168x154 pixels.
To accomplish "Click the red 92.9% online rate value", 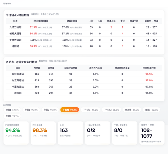I will [33, 27].
